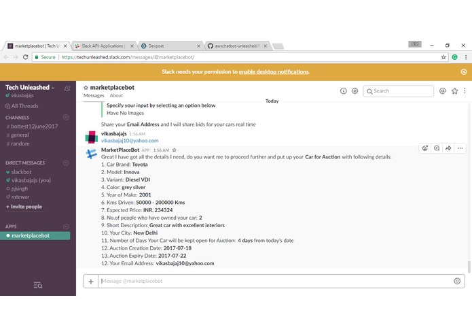
Task: Click enable desktop notifications link
Action: pos(274,71)
